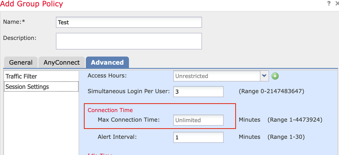Screen dimensions: 339x155
Task: Click the Alert Interval label text
Action: [117, 137]
